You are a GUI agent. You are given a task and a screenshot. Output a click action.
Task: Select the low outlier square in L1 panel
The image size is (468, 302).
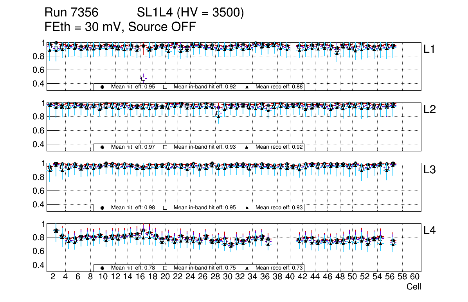pos(144,79)
